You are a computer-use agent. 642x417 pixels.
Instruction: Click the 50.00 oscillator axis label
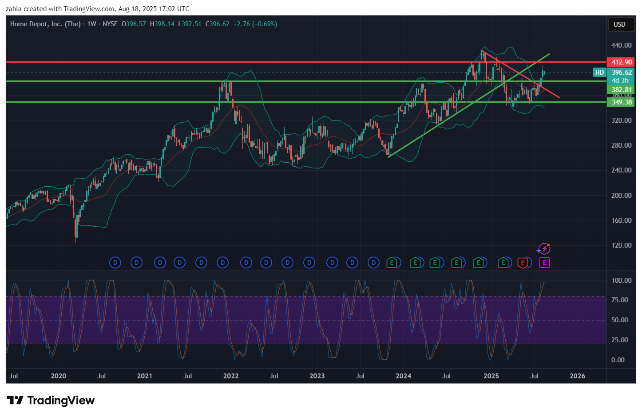click(x=620, y=320)
